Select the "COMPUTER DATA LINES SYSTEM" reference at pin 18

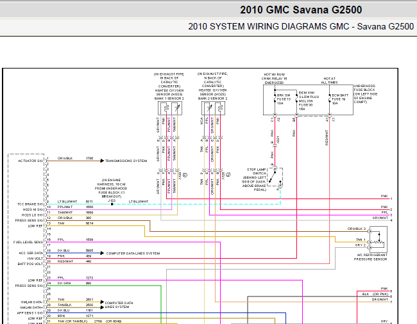click(133, 254)
